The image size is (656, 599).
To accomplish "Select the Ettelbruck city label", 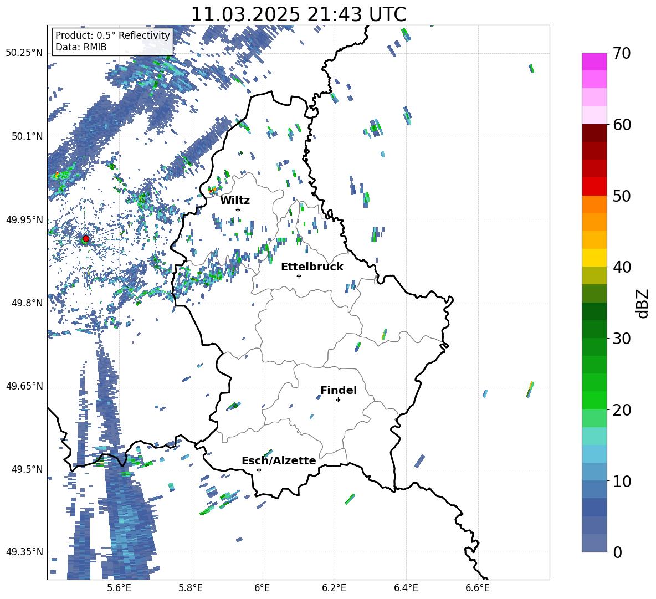I will coord(312,267).
